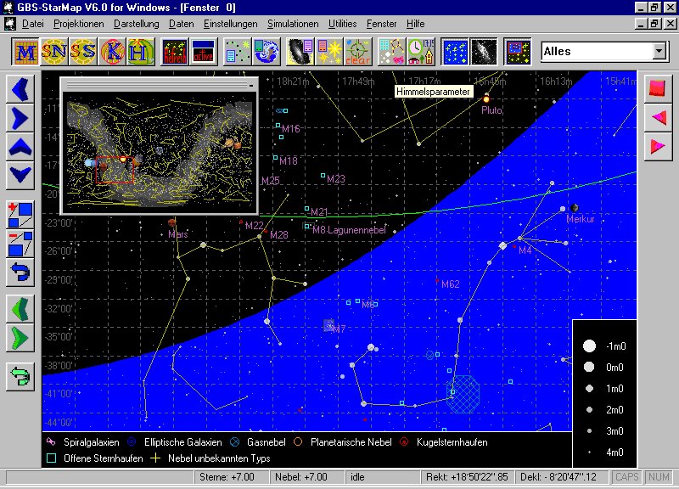
Task: Click the blue left arrow button
Action: pos(20,88)
